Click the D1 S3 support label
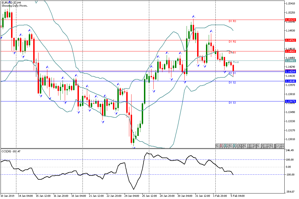The image size is (299, 199). pyautogui.click(x=232, y=103)
